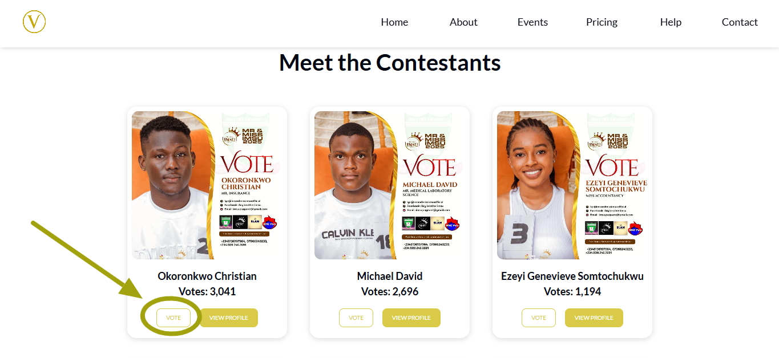Go to the About page
The image size is (779, 358).
tap(463, 22)
